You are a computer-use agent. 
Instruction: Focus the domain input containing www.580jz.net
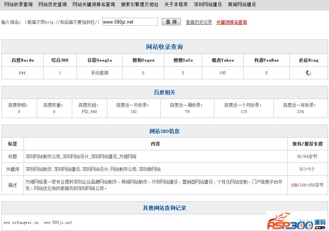[130, 22]
